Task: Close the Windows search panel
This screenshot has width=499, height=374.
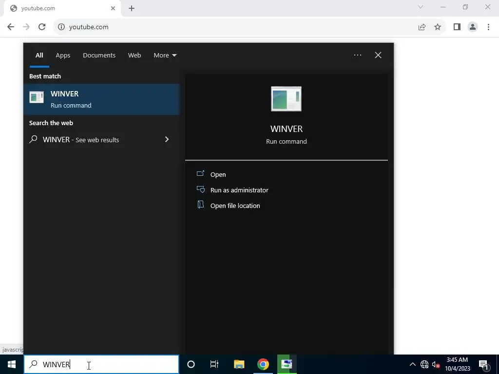Action: (378, 55)
